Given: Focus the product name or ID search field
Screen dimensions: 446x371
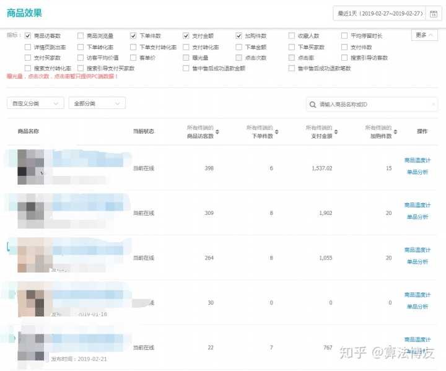Looking at the screenshot, I should click(x=372, y=105).
